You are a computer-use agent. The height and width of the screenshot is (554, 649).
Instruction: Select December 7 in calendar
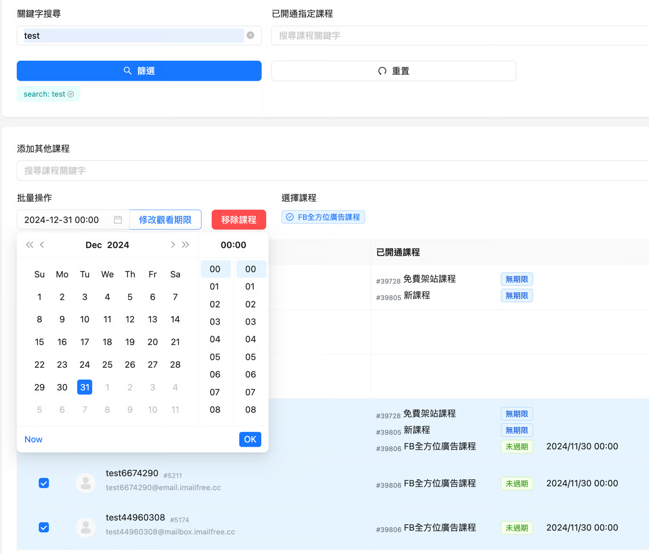coord(175,297)
